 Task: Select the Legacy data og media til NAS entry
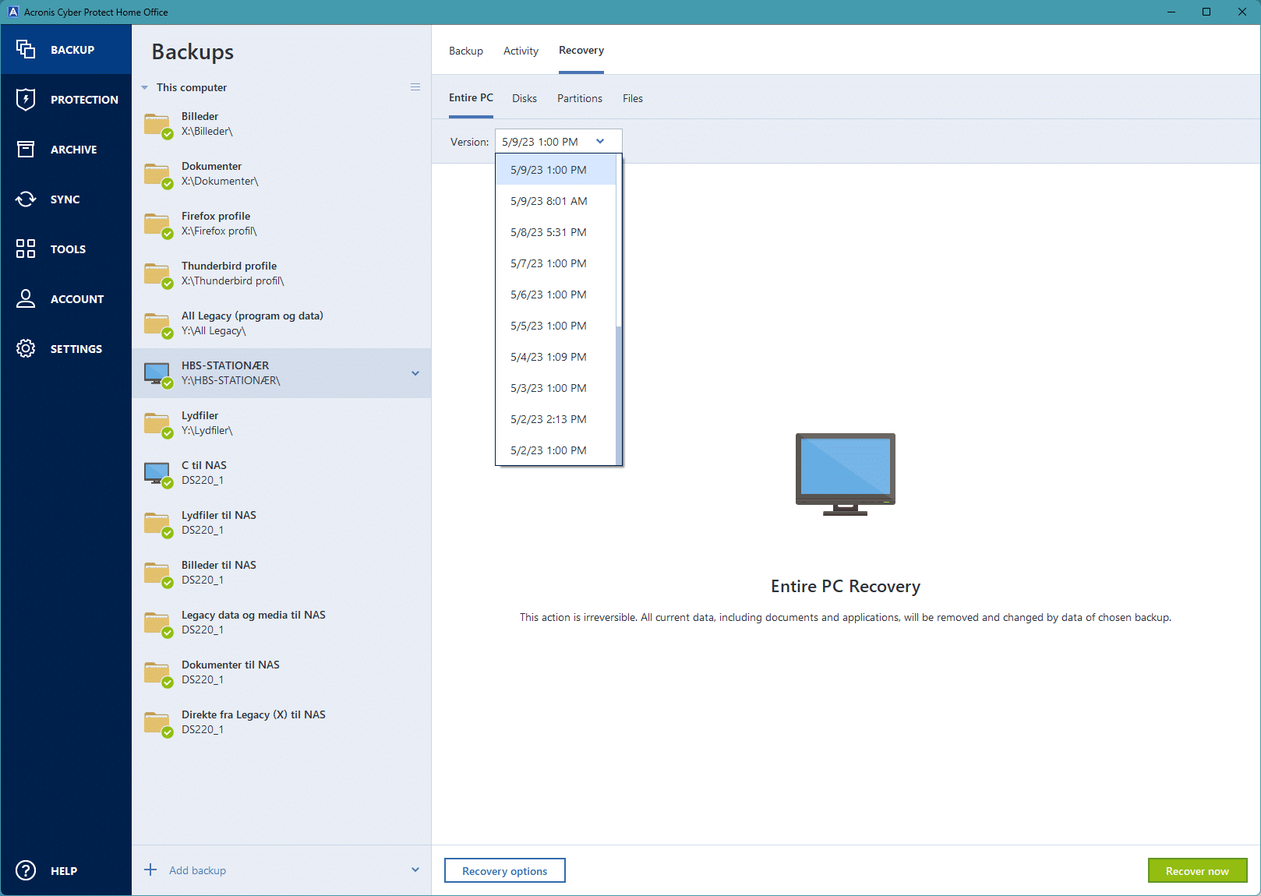tap(281, 623)
